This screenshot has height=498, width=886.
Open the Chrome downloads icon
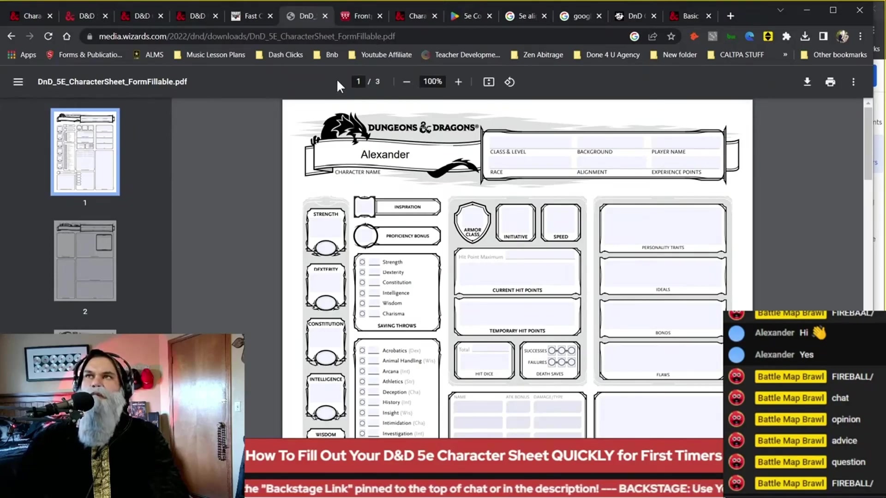point(805,36)
